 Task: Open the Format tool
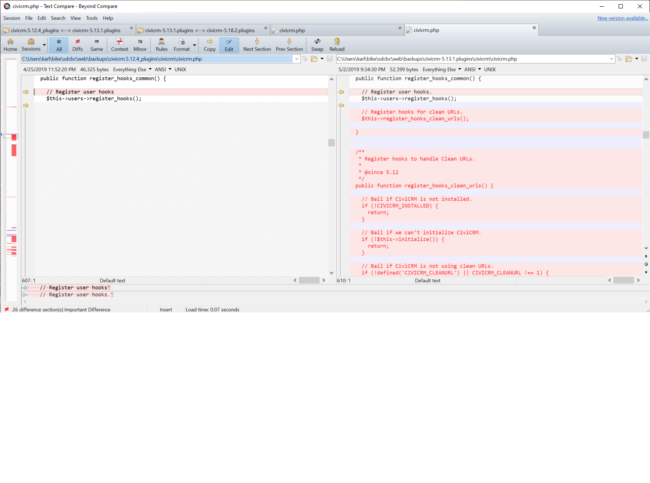point(182,45)
